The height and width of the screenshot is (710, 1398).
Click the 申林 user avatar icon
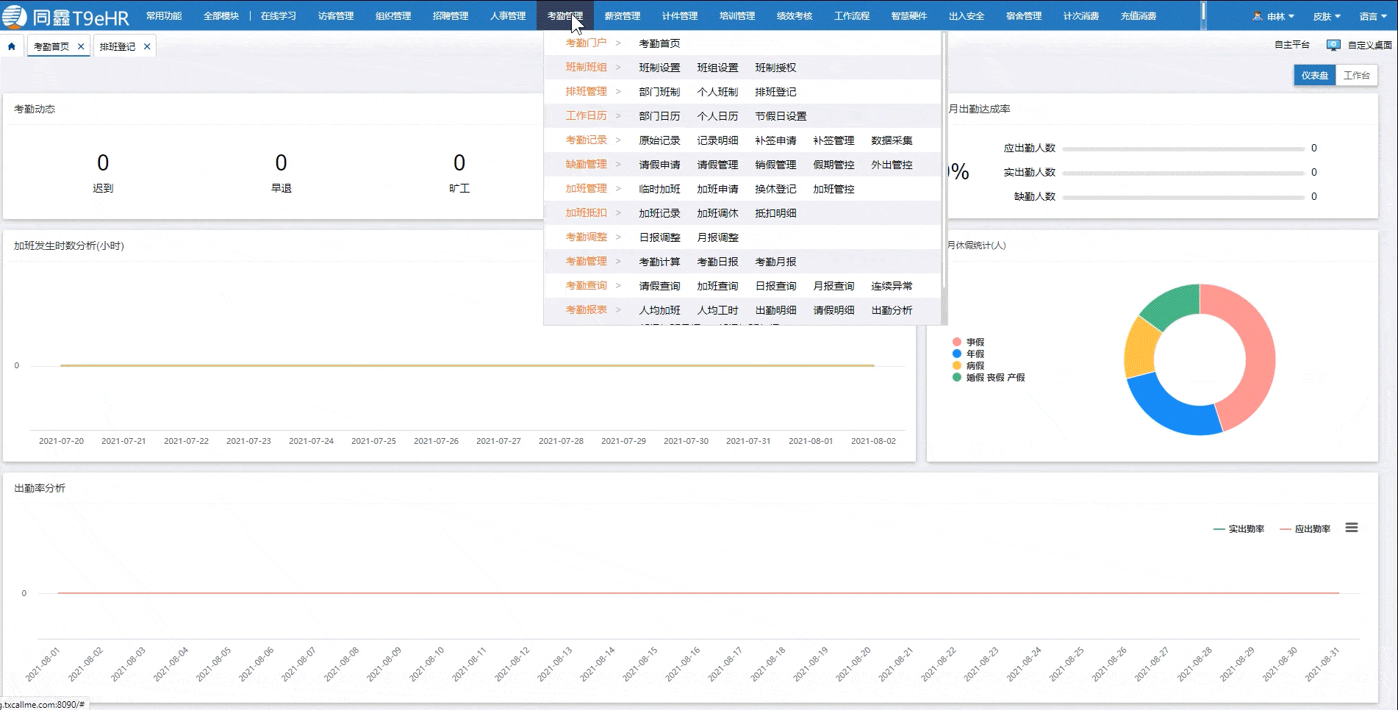pyautogui.click(x=1257, y=16)
